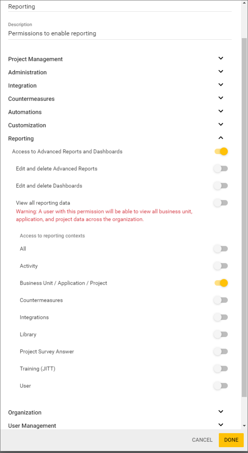Enable the Countermeasures reporting context
The height and width of the screenshot is (453, 248).
220,300
